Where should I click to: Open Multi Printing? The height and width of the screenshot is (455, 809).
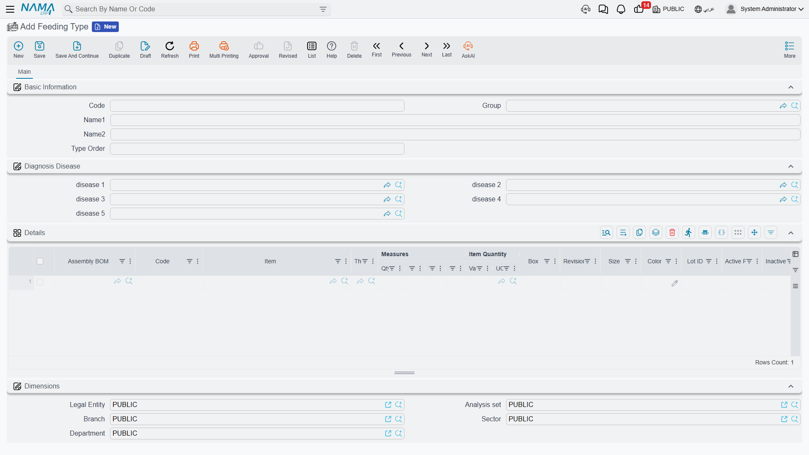224,50
